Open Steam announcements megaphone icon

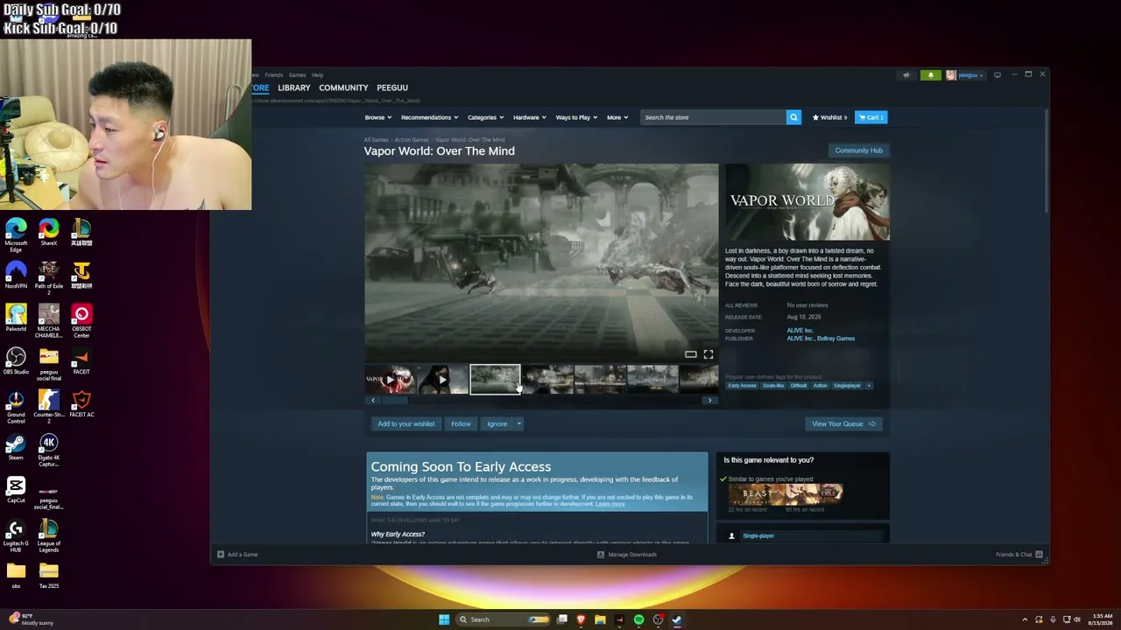tap(906, 75)
